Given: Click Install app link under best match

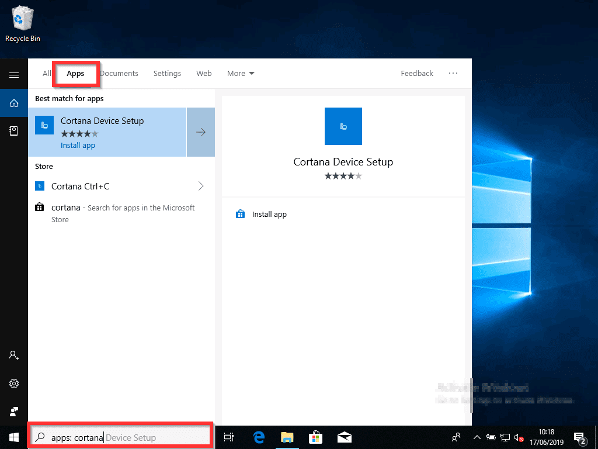Looking at the screenshot, I should (x=78, y=145).
